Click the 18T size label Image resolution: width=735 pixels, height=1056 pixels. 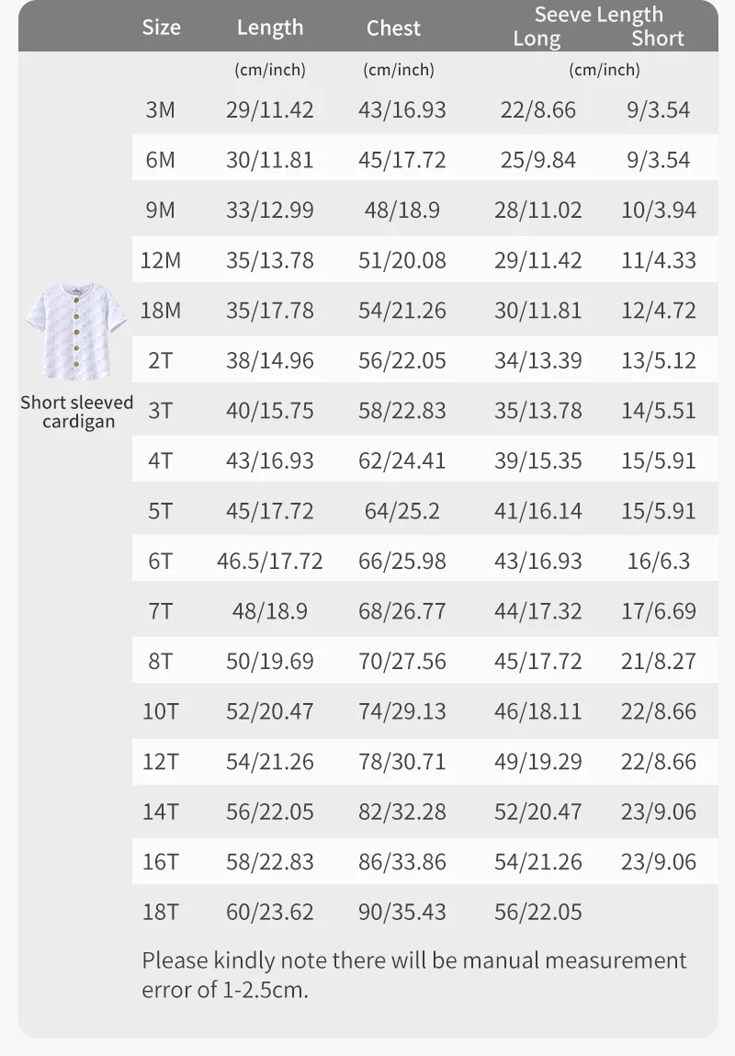[161, 912]
